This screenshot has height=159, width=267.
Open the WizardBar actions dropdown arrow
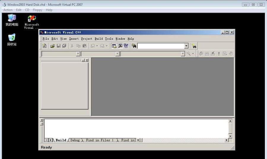[x=193, y=54]
